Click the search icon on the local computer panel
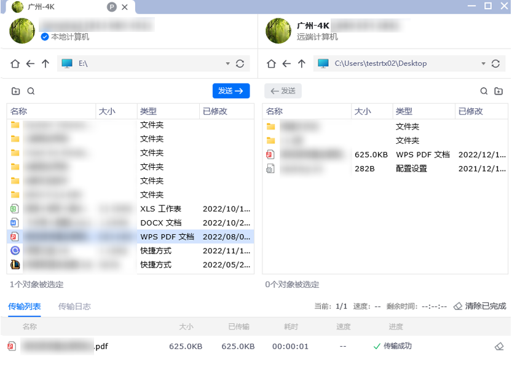 30,90
